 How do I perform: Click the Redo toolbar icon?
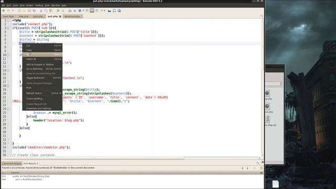coord(63,10)
